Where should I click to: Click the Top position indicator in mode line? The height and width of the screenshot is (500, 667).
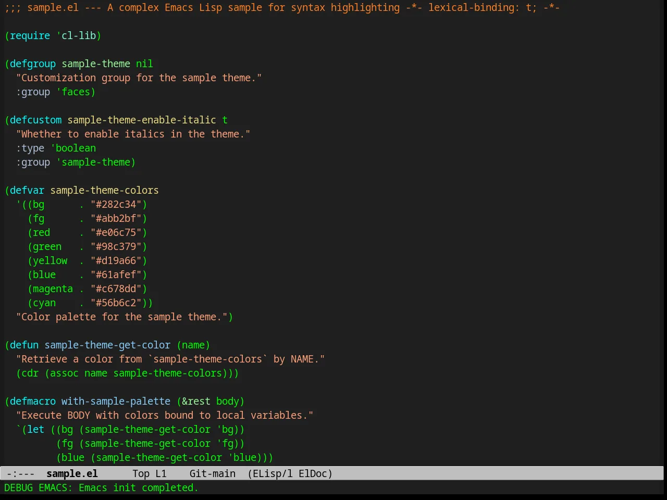coord(141,473)
